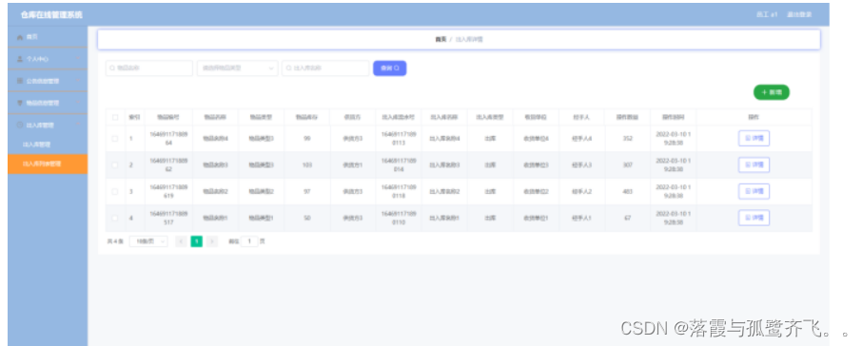Open 详情 for row 1 (quantity 352)
Viewport: 862px width, 346px height.
754,139
